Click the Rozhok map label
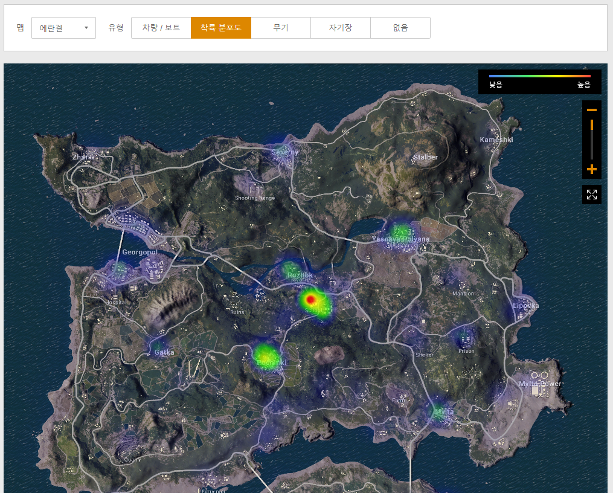Viewport: 613px width, 493px height. point(300,275)
